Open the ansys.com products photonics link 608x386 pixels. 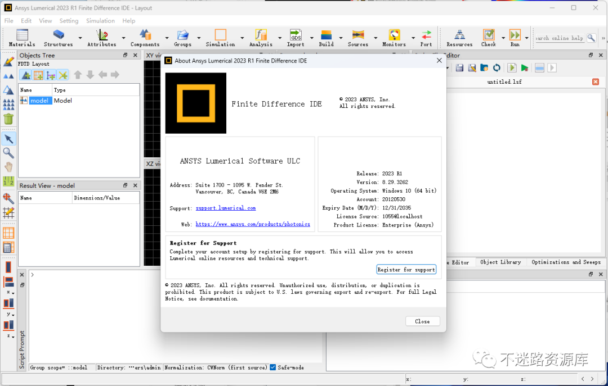click(x=252, y=224)
